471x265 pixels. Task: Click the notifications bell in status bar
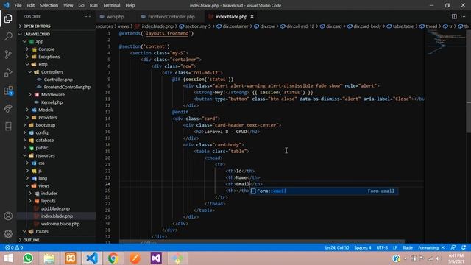464,247
